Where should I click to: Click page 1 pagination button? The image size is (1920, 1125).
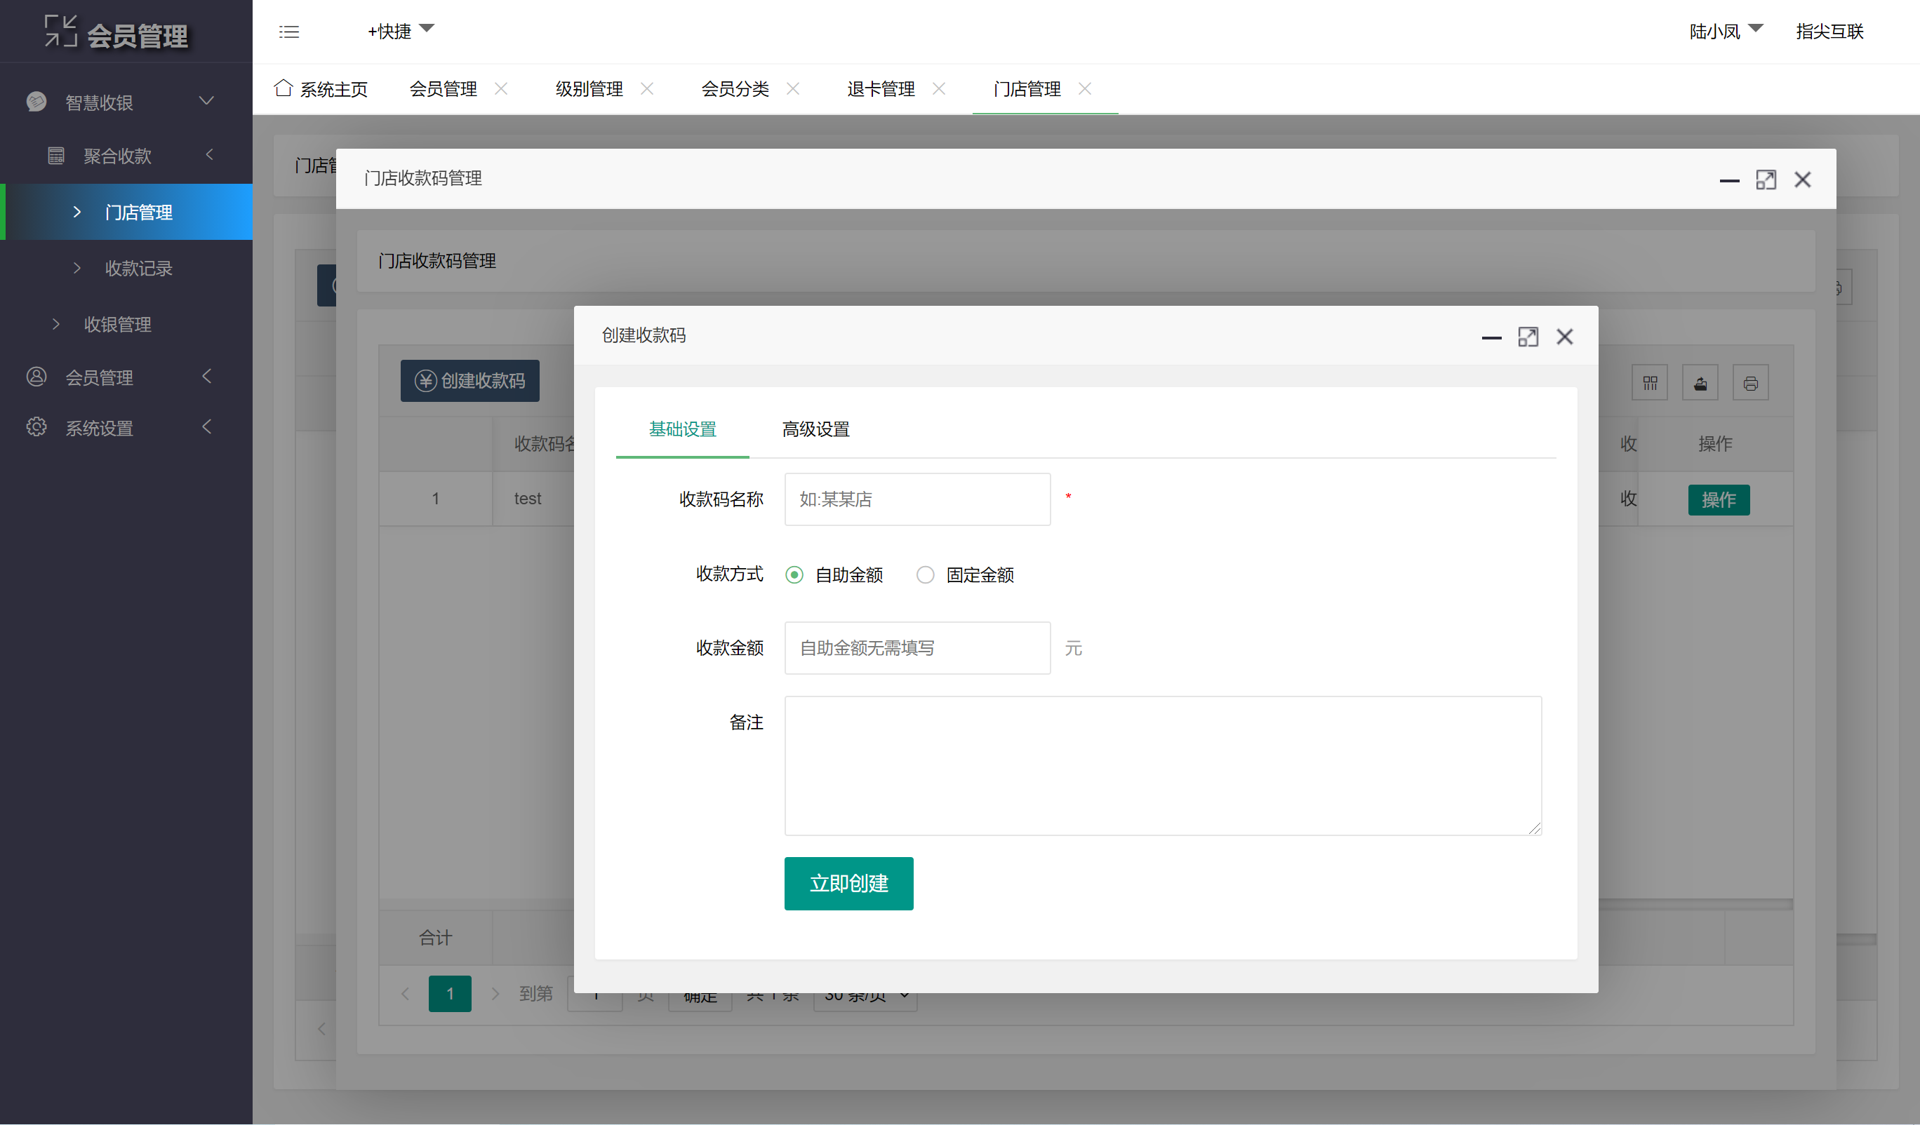coord(450,993)
